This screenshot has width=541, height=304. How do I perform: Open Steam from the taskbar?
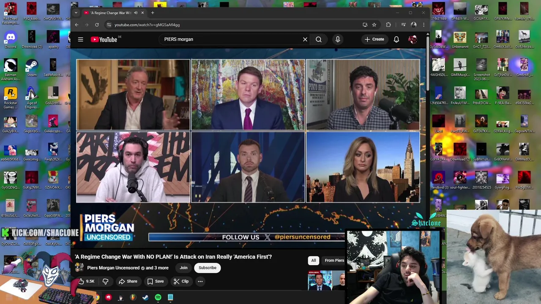pos(145,298)
